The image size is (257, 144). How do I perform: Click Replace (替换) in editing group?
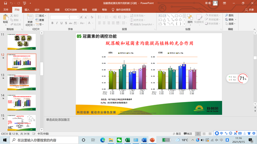point(230,20)
